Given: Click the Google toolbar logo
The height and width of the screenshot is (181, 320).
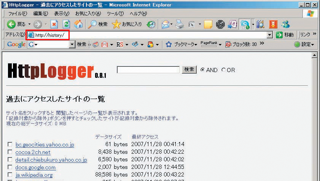Looking at the screenshot, I should coord(16,44).
